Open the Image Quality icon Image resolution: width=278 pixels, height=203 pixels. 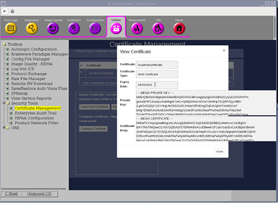click(x=52, y=29)
